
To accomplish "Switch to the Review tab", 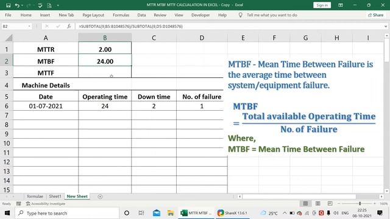I will coord(160,15).
